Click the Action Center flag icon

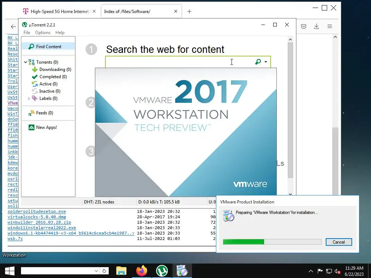[320, 271]
